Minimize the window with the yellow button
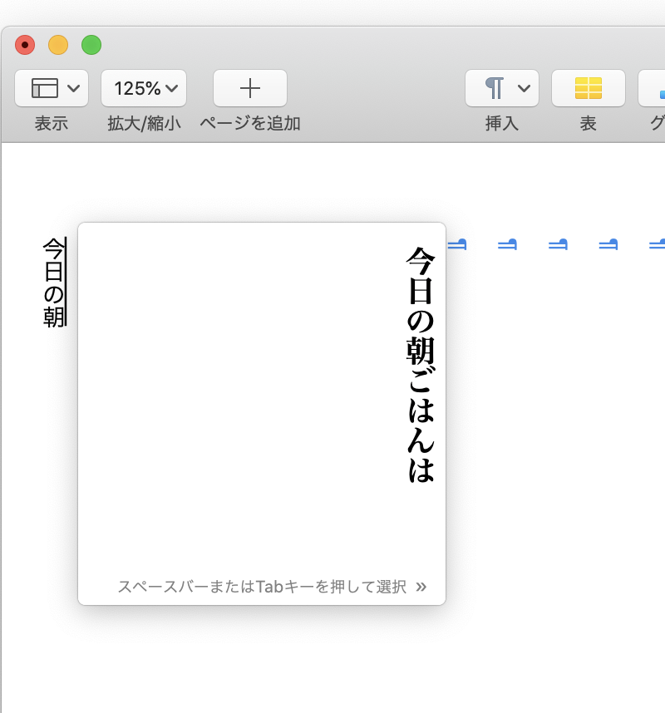 click(58, 45)
